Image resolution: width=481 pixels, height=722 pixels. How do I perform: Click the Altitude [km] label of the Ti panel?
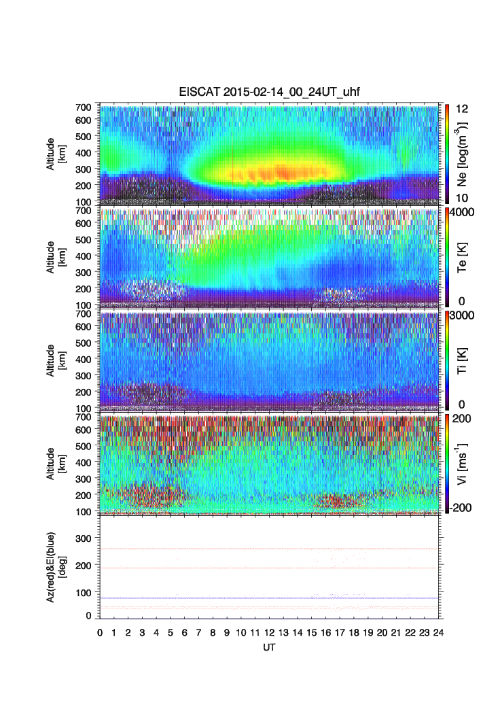coord(56,360)
